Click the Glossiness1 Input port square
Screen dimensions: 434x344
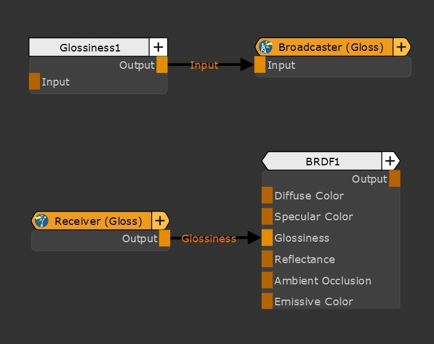coord(35,82)
